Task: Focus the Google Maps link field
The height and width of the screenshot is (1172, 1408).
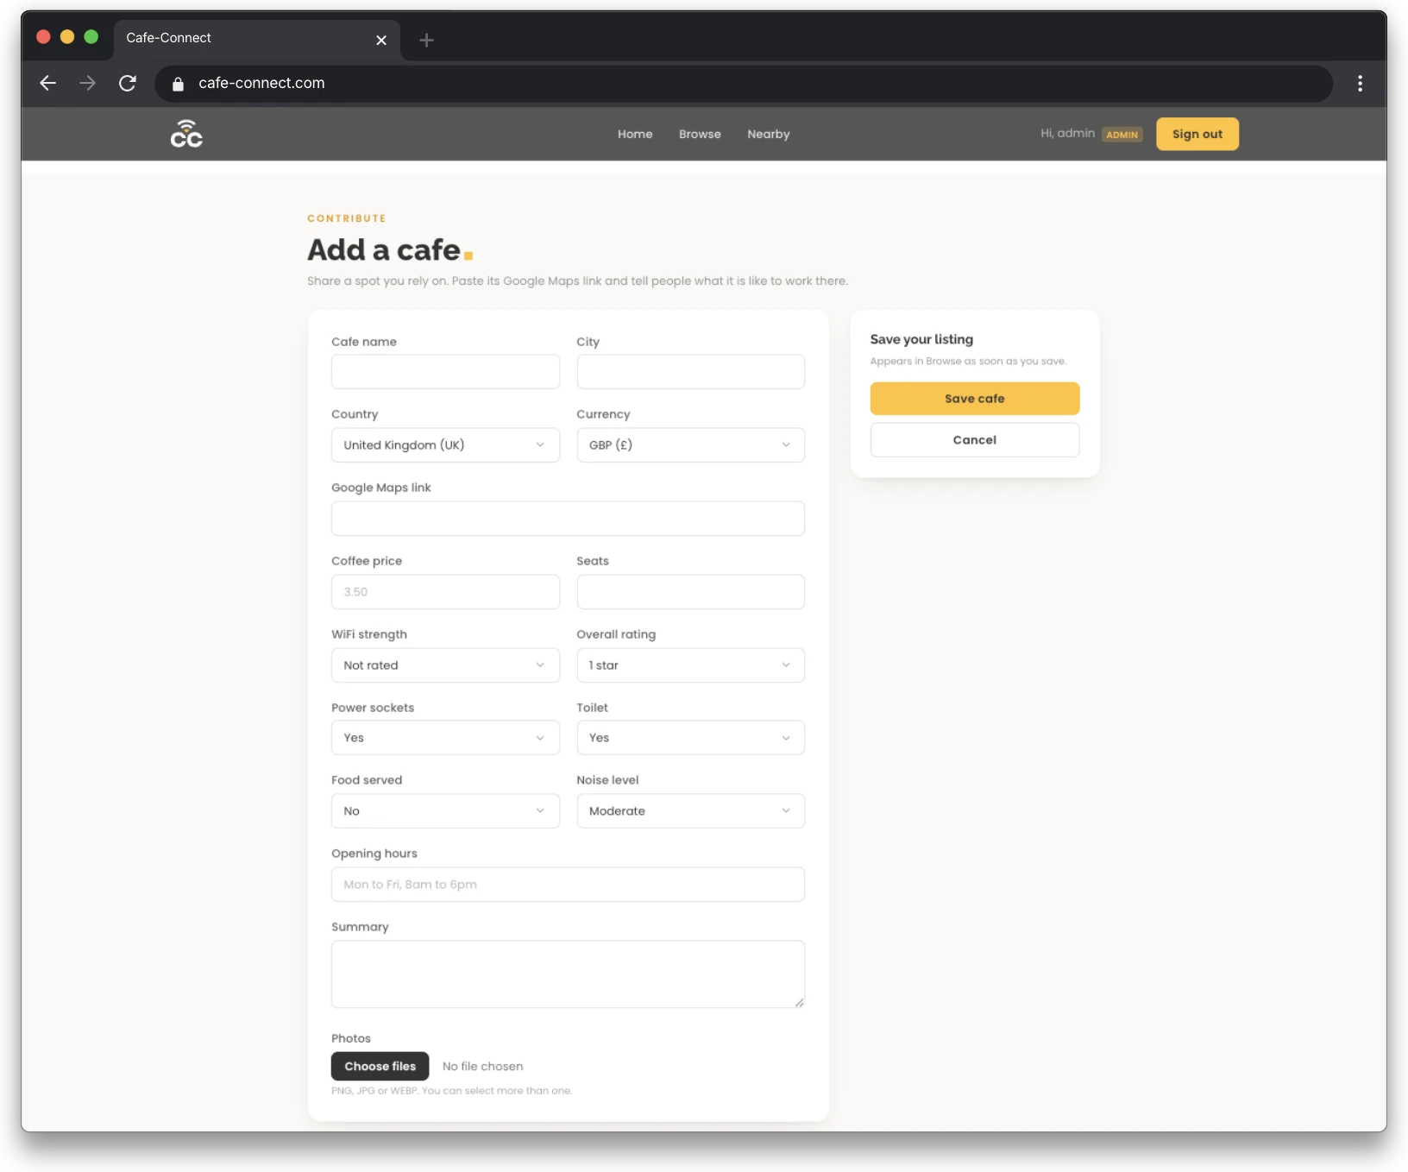Action: click(568, 519)
